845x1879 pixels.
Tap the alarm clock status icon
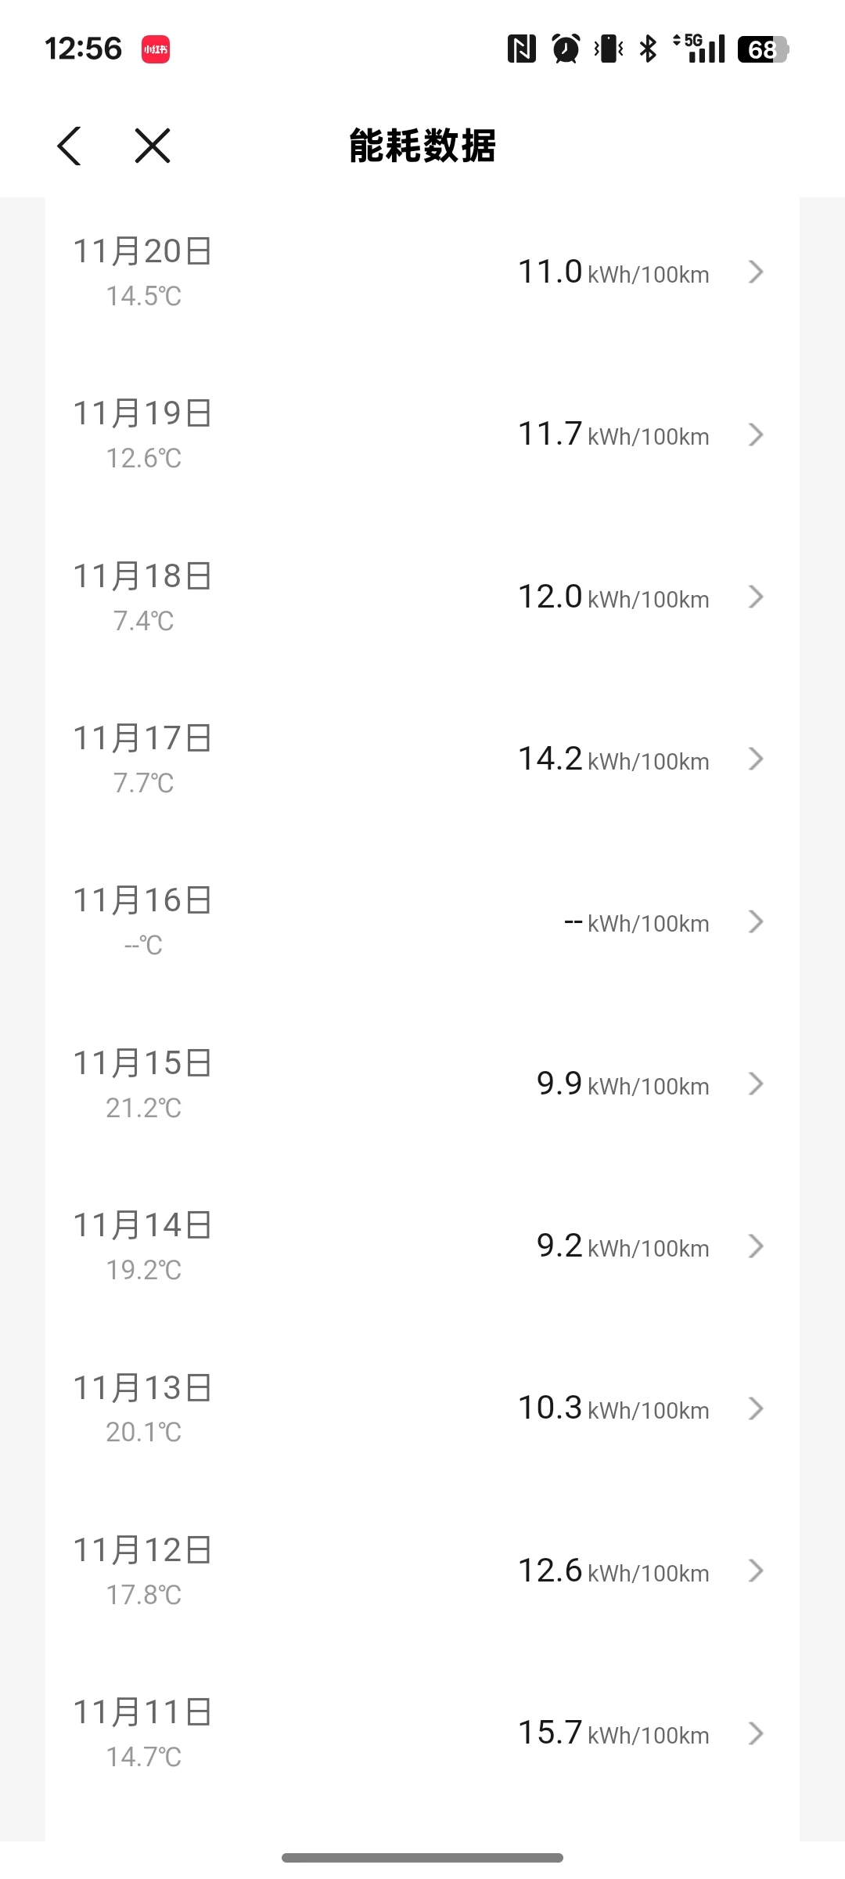(566, 49)
